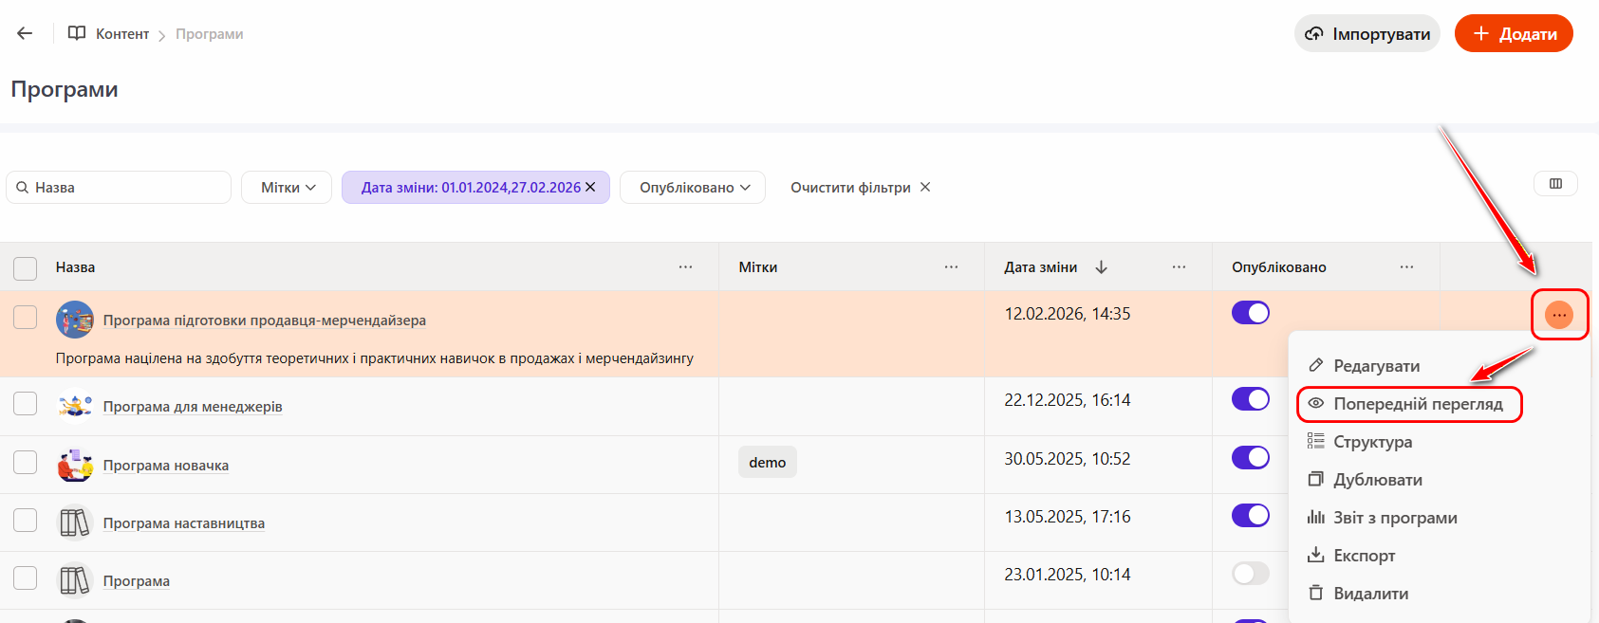Open Мітки column options menu
Screen dimensions: 1599x623
(x=951, y=267)
